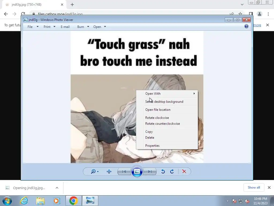Bookmark this page with the star icon
Screen dimensions: 274x206
(x=241, y=14)
